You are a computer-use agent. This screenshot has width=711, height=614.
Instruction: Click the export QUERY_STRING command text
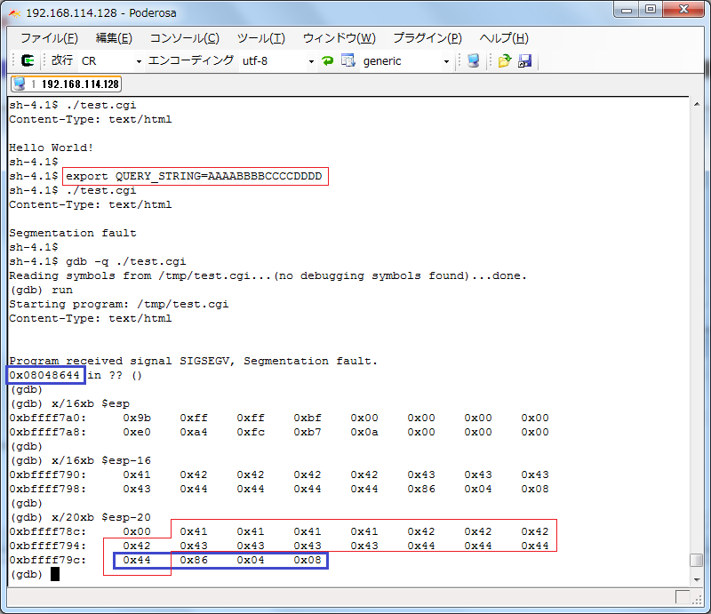194,176
